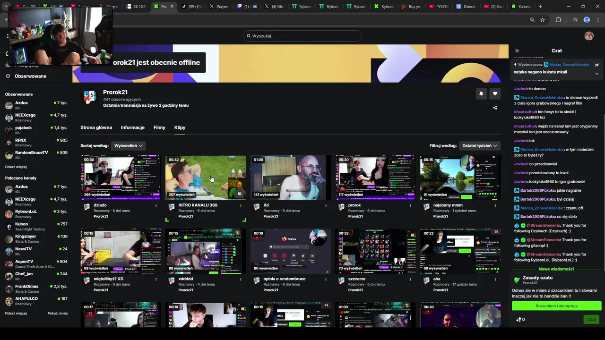Open the browser profile avatar icon
Screen dimensions: 605x340
[x=587, y=20]
